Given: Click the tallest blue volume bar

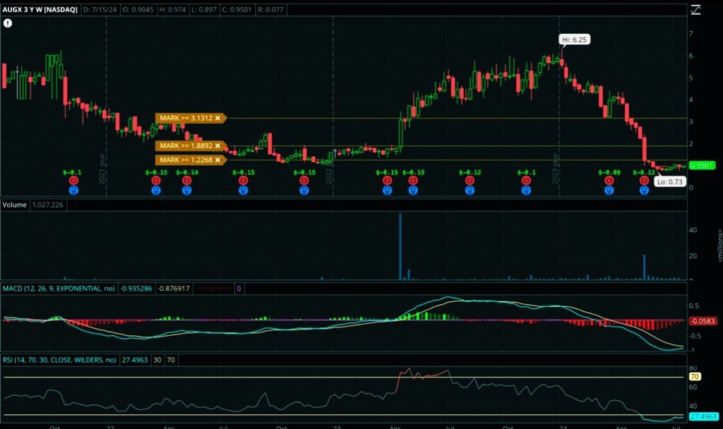Looking at the screenshot, I should coord(400,246).
